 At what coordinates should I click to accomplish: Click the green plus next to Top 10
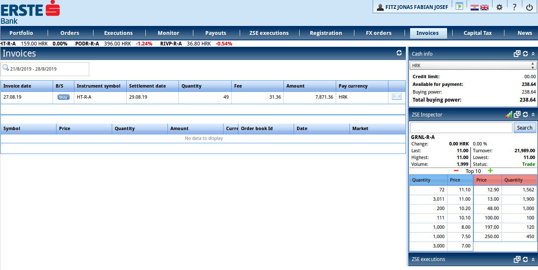click(x=490, y=171)
